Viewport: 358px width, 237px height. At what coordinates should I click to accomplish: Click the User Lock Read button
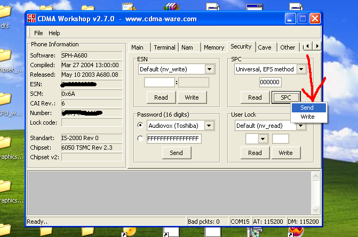tap(255, 153)
